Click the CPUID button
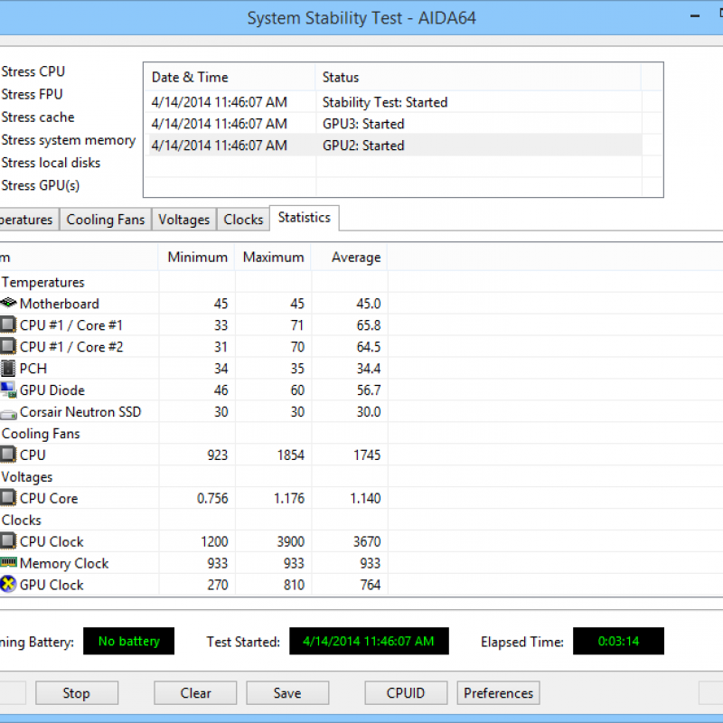The width and height of the screenshot is (723, 723). click(406, 693)
